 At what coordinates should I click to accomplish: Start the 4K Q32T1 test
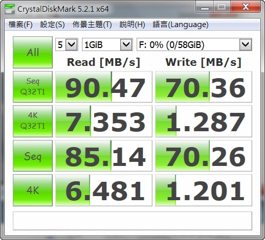point(33,121)
